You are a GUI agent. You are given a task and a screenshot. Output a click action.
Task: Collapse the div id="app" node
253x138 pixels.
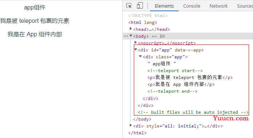pyautogui.click(x=136, y=50)
